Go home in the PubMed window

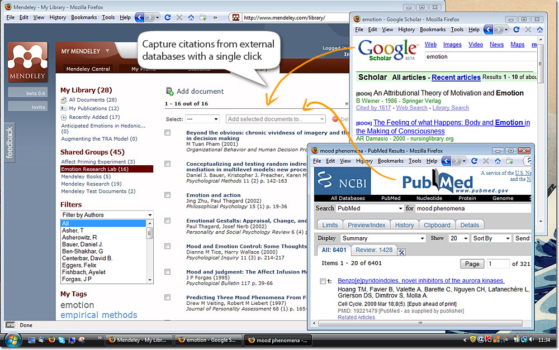tap(498, 161)
